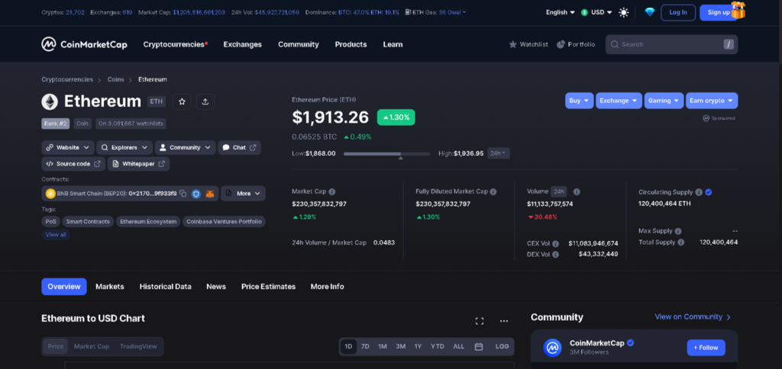Image resolution: width=782 pixels, height=369 pixels.
Task: Open the Whitepaper link
Action: [x=139, y=164]
